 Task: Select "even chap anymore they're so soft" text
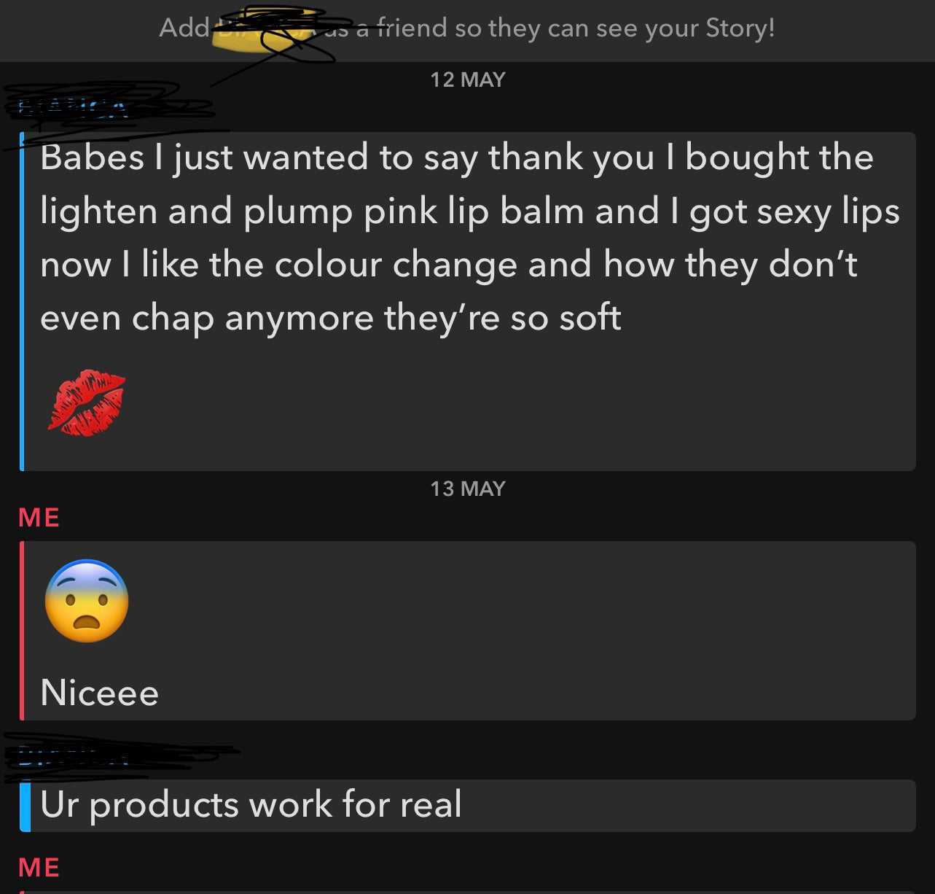point(331,318)
